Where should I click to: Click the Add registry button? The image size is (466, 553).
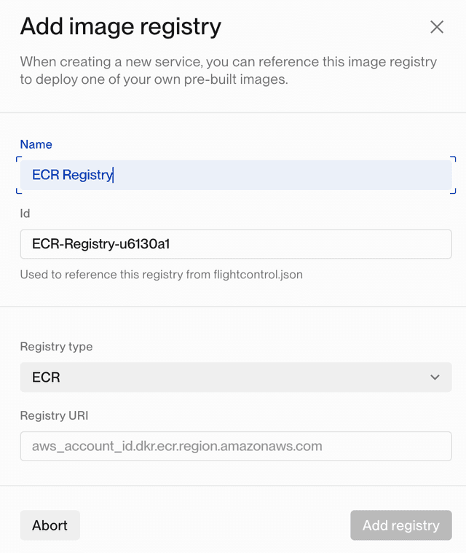point(400,525)
